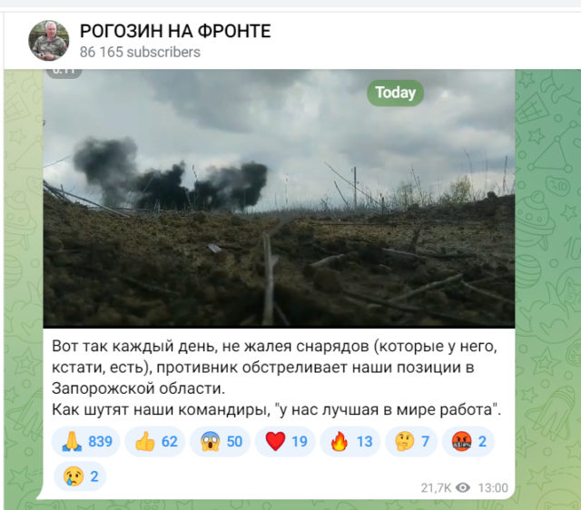Open the channel avatar photo

[48, 40]
